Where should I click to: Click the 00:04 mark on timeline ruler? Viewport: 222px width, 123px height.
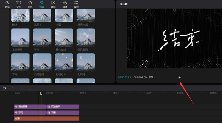[148, 93]
